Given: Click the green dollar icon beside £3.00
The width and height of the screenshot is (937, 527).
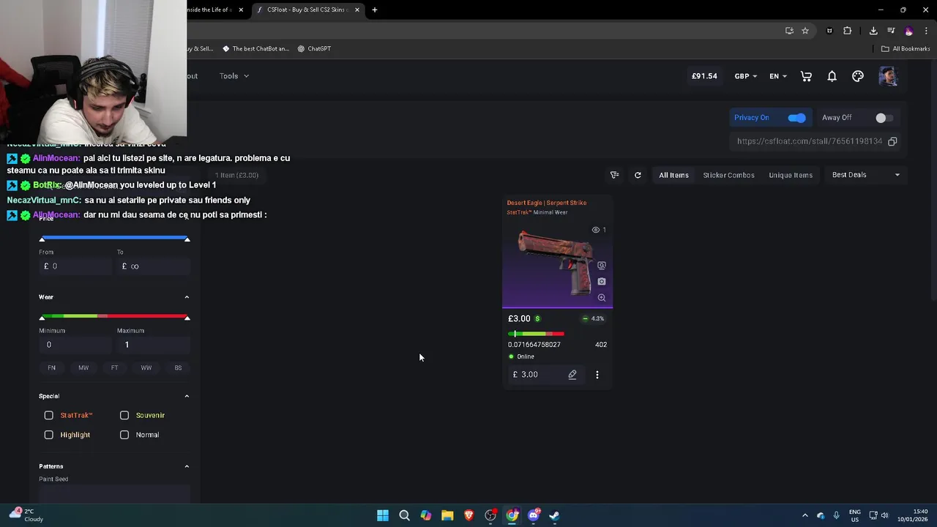Looking at the screenshot, I should pos(537,318).
